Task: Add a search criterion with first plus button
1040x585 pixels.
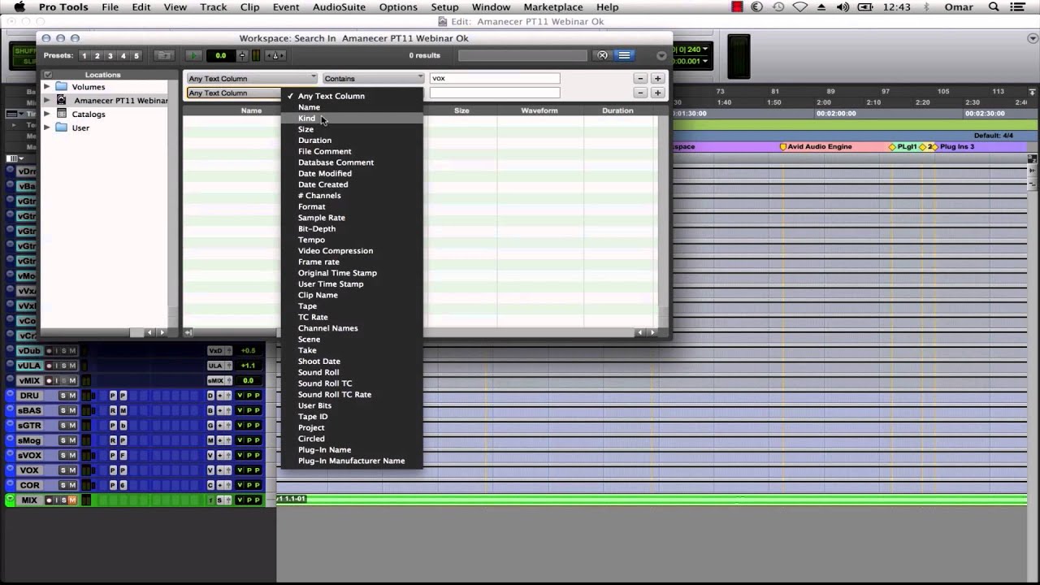Action: (657, 79)
